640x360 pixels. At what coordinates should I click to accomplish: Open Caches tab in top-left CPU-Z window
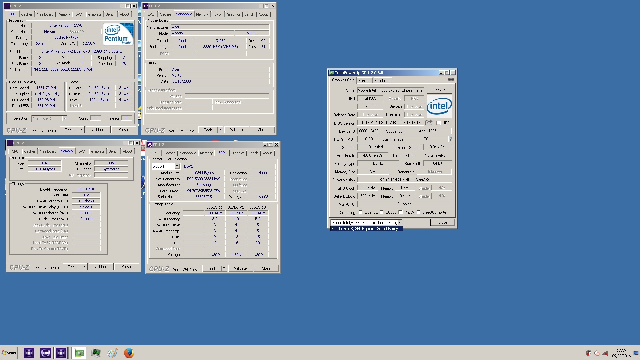point(27,14)
